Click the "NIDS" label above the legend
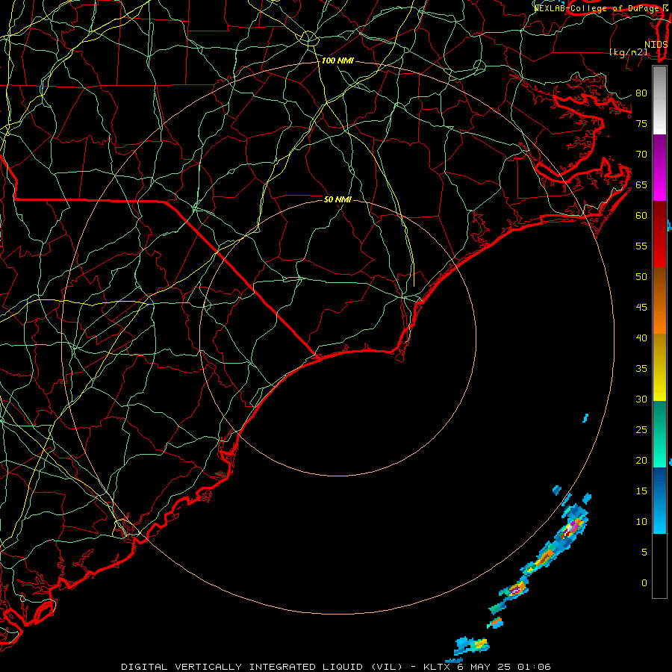Viewport: 672px width, 672px height. 656,44
